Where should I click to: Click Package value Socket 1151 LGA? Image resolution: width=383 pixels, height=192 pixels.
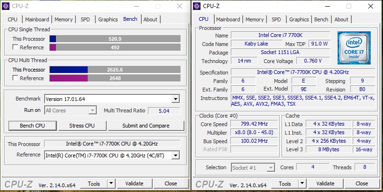[281, 52]
